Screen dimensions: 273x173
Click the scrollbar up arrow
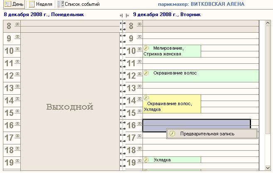point(268,23)
